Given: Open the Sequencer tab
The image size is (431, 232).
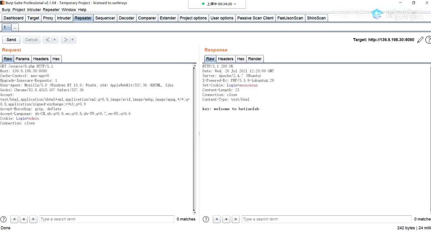Looking at the screenshot, I should pyautogui.click(x=105, y=18).
